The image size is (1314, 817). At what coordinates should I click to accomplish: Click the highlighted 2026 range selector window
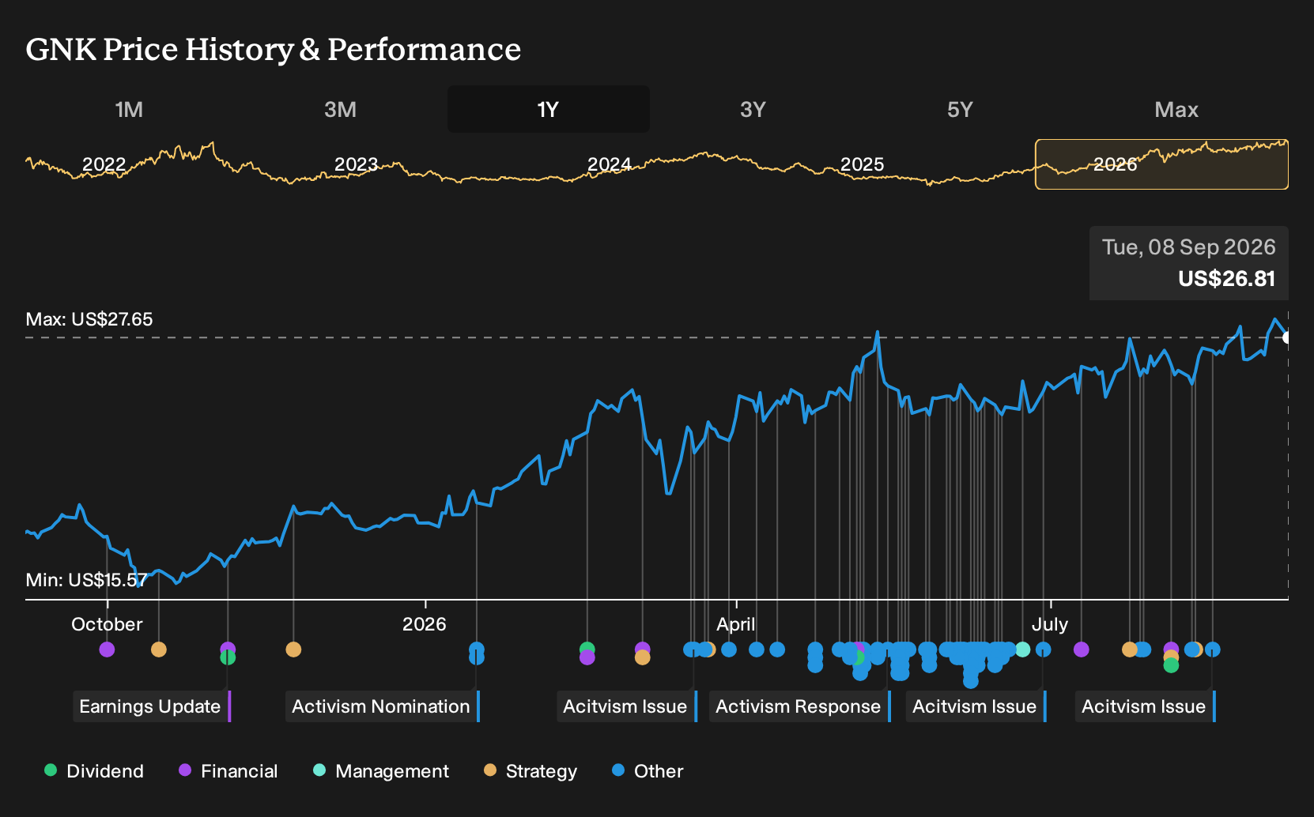[1161, 164]
